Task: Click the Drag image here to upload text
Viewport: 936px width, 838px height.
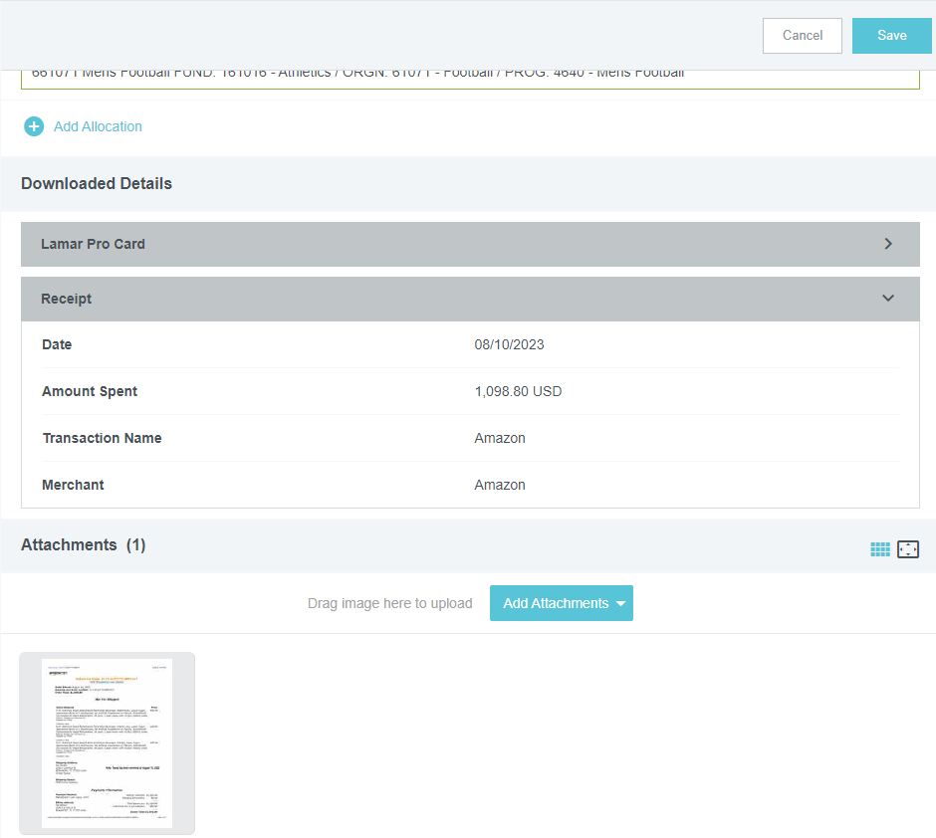Action: 389,603
